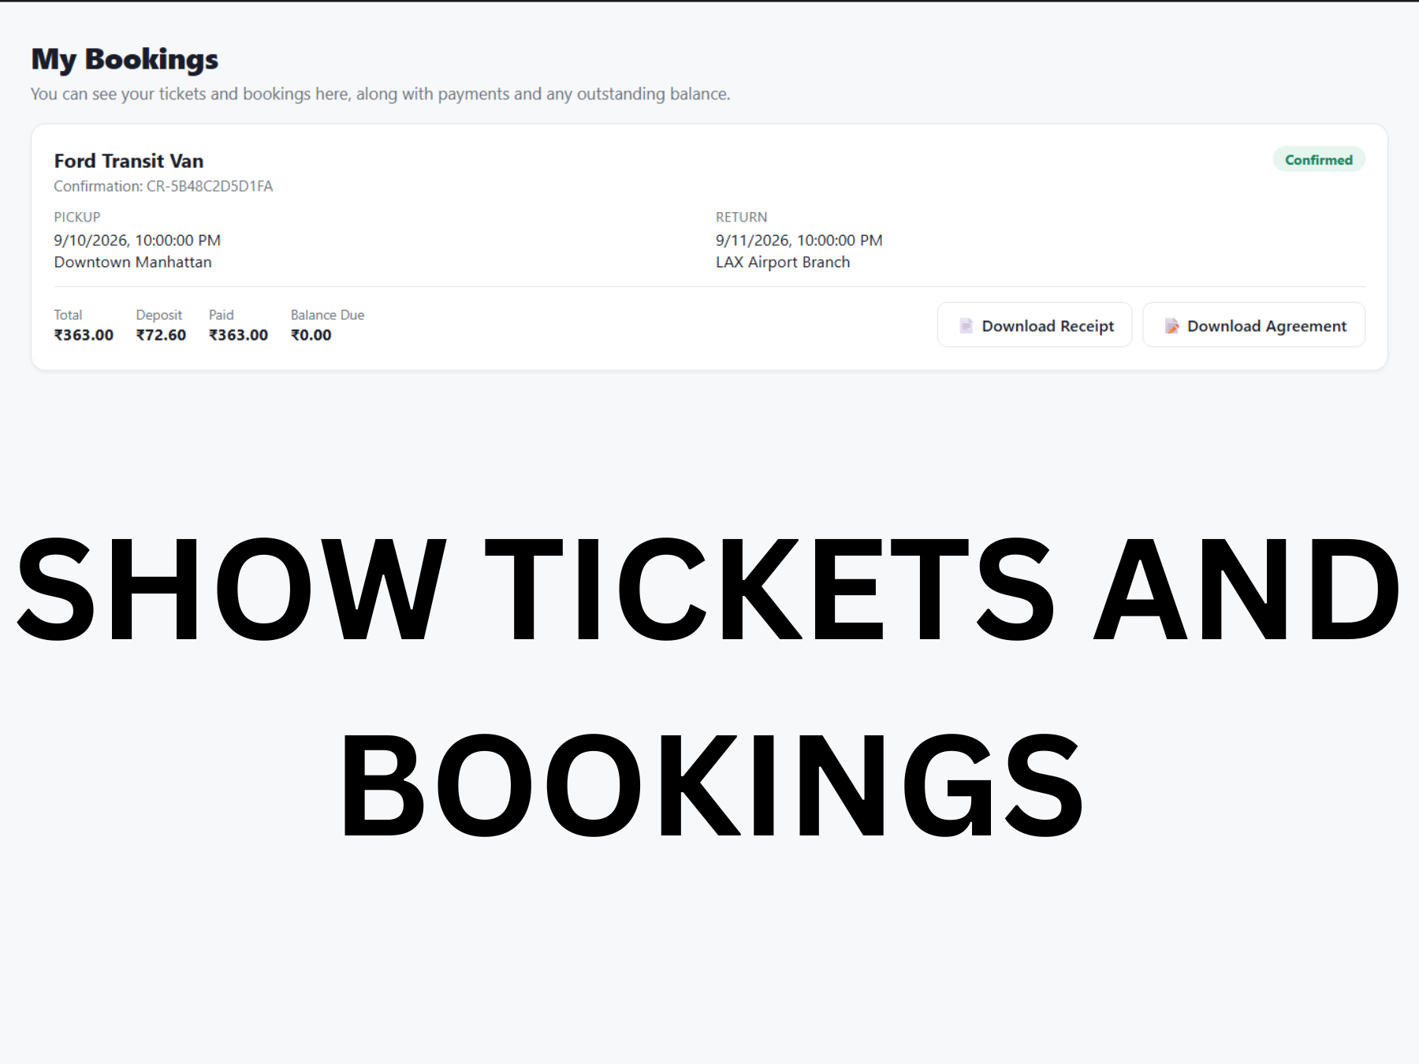This screenshot has width=1419, height=1064.
Task: Click the Total amount ₹363.00
Action: (x=84, y=335)
